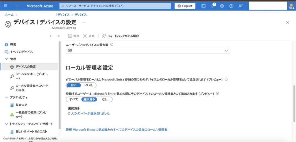Image resolution: width=296 pixels, height=142 pixels.
Task: Click the すべてのデバイス devices icon
Action: click(6, 52)
